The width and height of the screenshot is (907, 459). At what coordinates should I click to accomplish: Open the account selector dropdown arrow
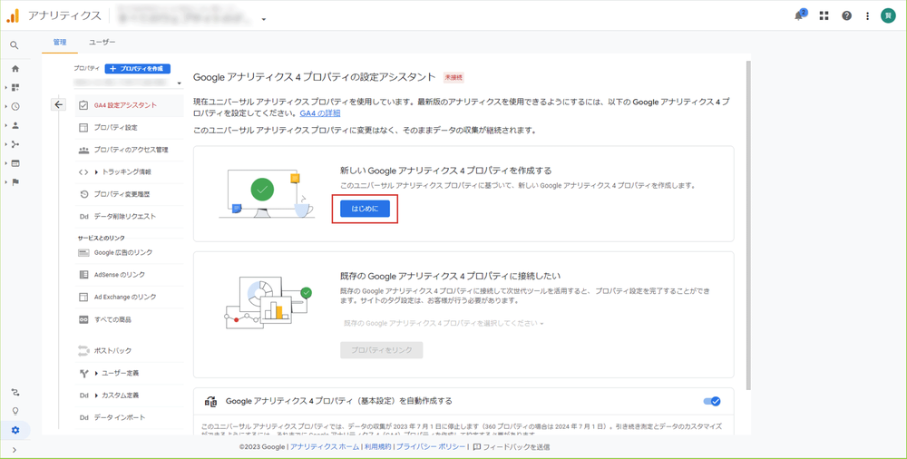[264, 19]
